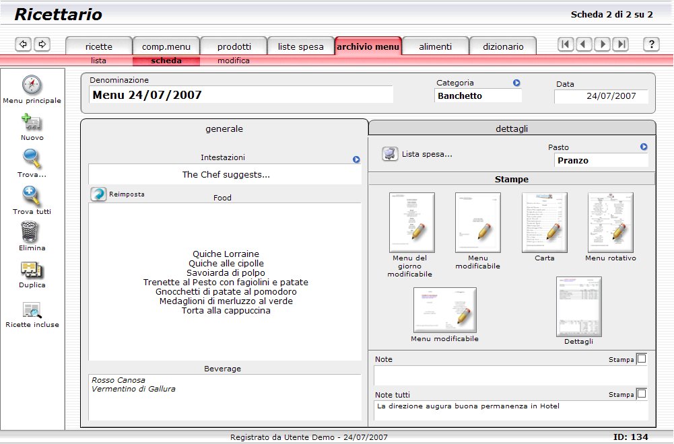Click the Reimposta reset arrow icon
Image resolution: width=674 pixels, height=444 pixels.
coord(98,194)
